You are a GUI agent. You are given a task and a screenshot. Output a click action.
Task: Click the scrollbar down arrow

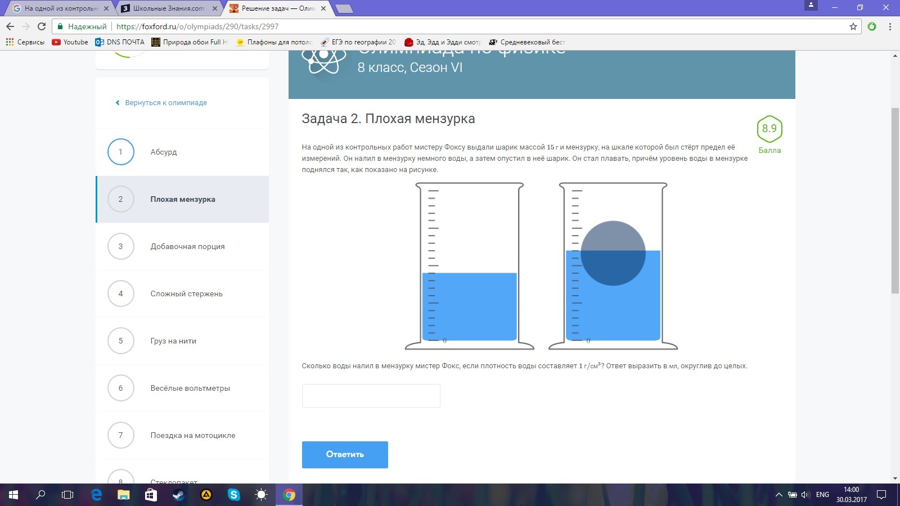[895, 478]
